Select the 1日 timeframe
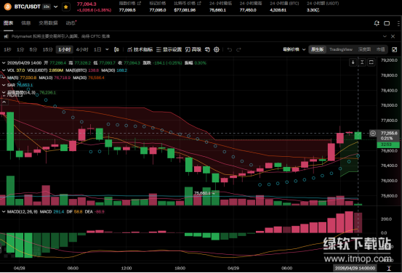Image resolution: width=402 pixels, height=273 pixels. pos(97,49)
